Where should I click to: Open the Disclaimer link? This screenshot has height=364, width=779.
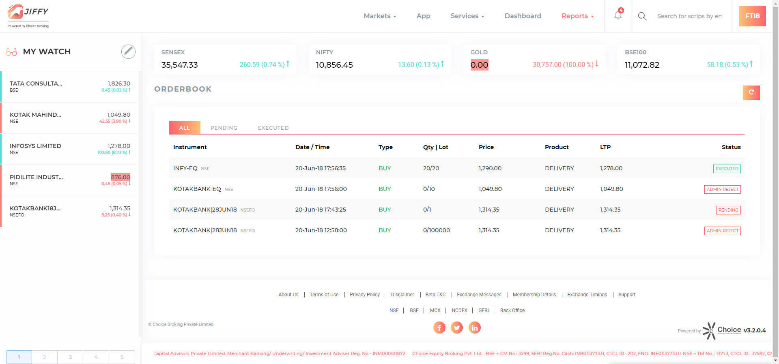[x=402, y=295]
